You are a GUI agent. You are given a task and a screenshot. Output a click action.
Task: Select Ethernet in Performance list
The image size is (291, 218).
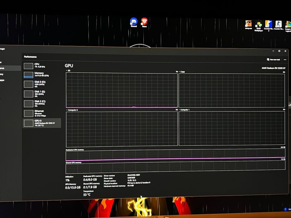pyautogui.click(x=42, y=113)
